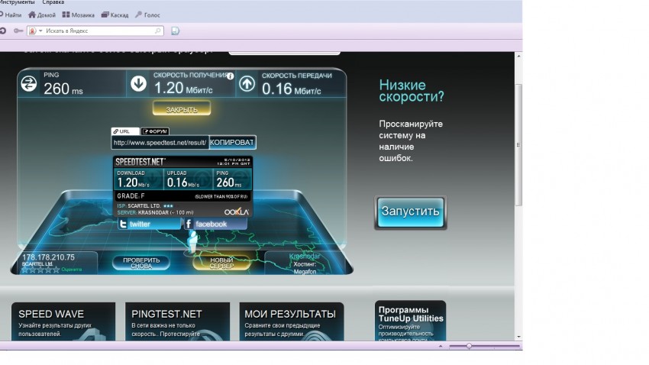This screenshot has width=649, height=365.
Task: Click the zoom slider in status bar
Action: pyautogui.click(x=469, y=346)
